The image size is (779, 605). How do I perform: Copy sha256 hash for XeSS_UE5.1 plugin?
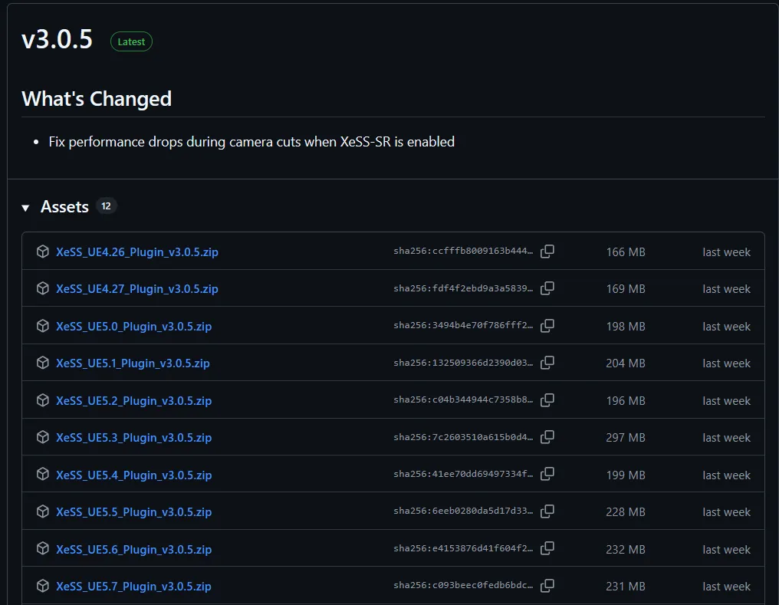(x=547, y=363)
